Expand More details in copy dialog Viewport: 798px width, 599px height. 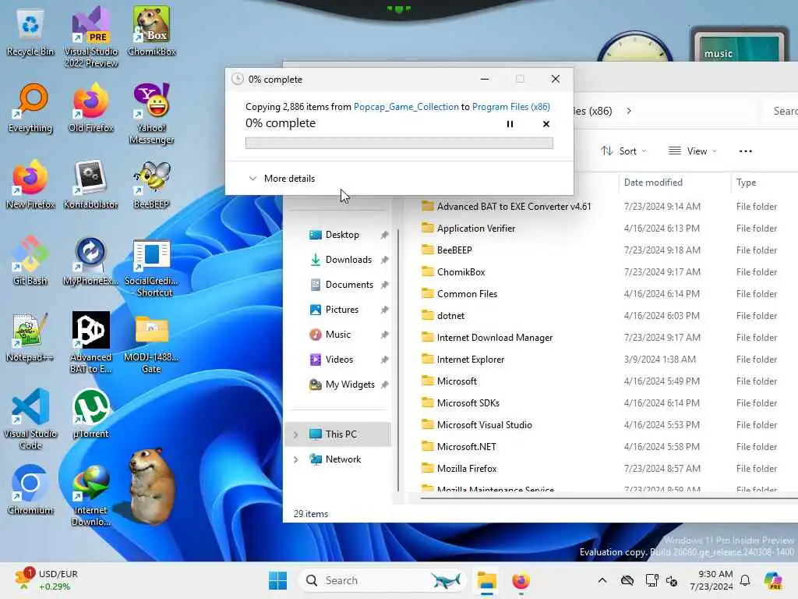[x=281, y=179]
